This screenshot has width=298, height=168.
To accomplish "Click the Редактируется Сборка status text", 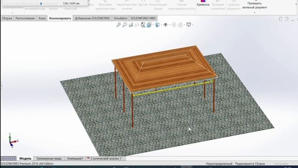I will click(250, 164).
